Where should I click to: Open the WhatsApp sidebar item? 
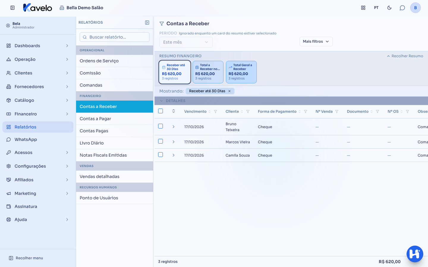pos(38,139)
